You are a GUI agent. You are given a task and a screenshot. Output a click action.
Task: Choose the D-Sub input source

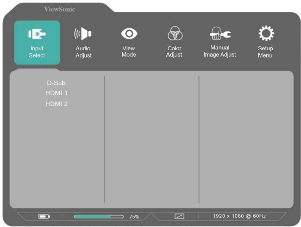[x=56, y=83]
